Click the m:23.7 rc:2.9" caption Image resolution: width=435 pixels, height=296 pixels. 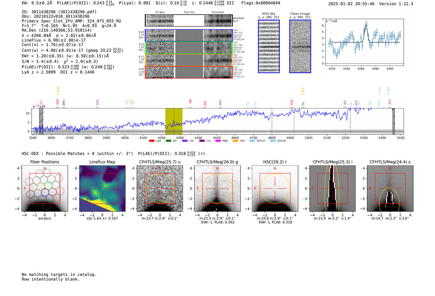tap(160, 218)
